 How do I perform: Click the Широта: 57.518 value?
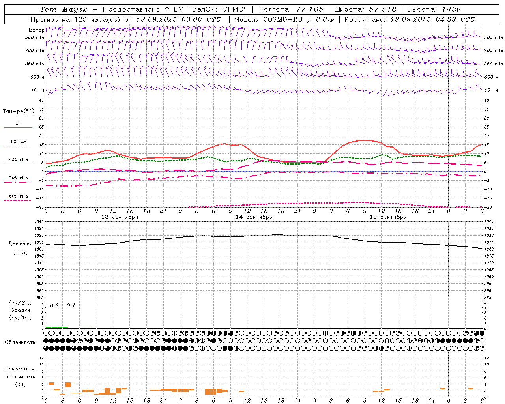pyautogui.click(x=365, y=9)
